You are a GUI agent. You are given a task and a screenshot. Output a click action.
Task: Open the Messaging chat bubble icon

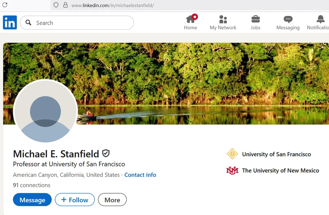point(288,19)
